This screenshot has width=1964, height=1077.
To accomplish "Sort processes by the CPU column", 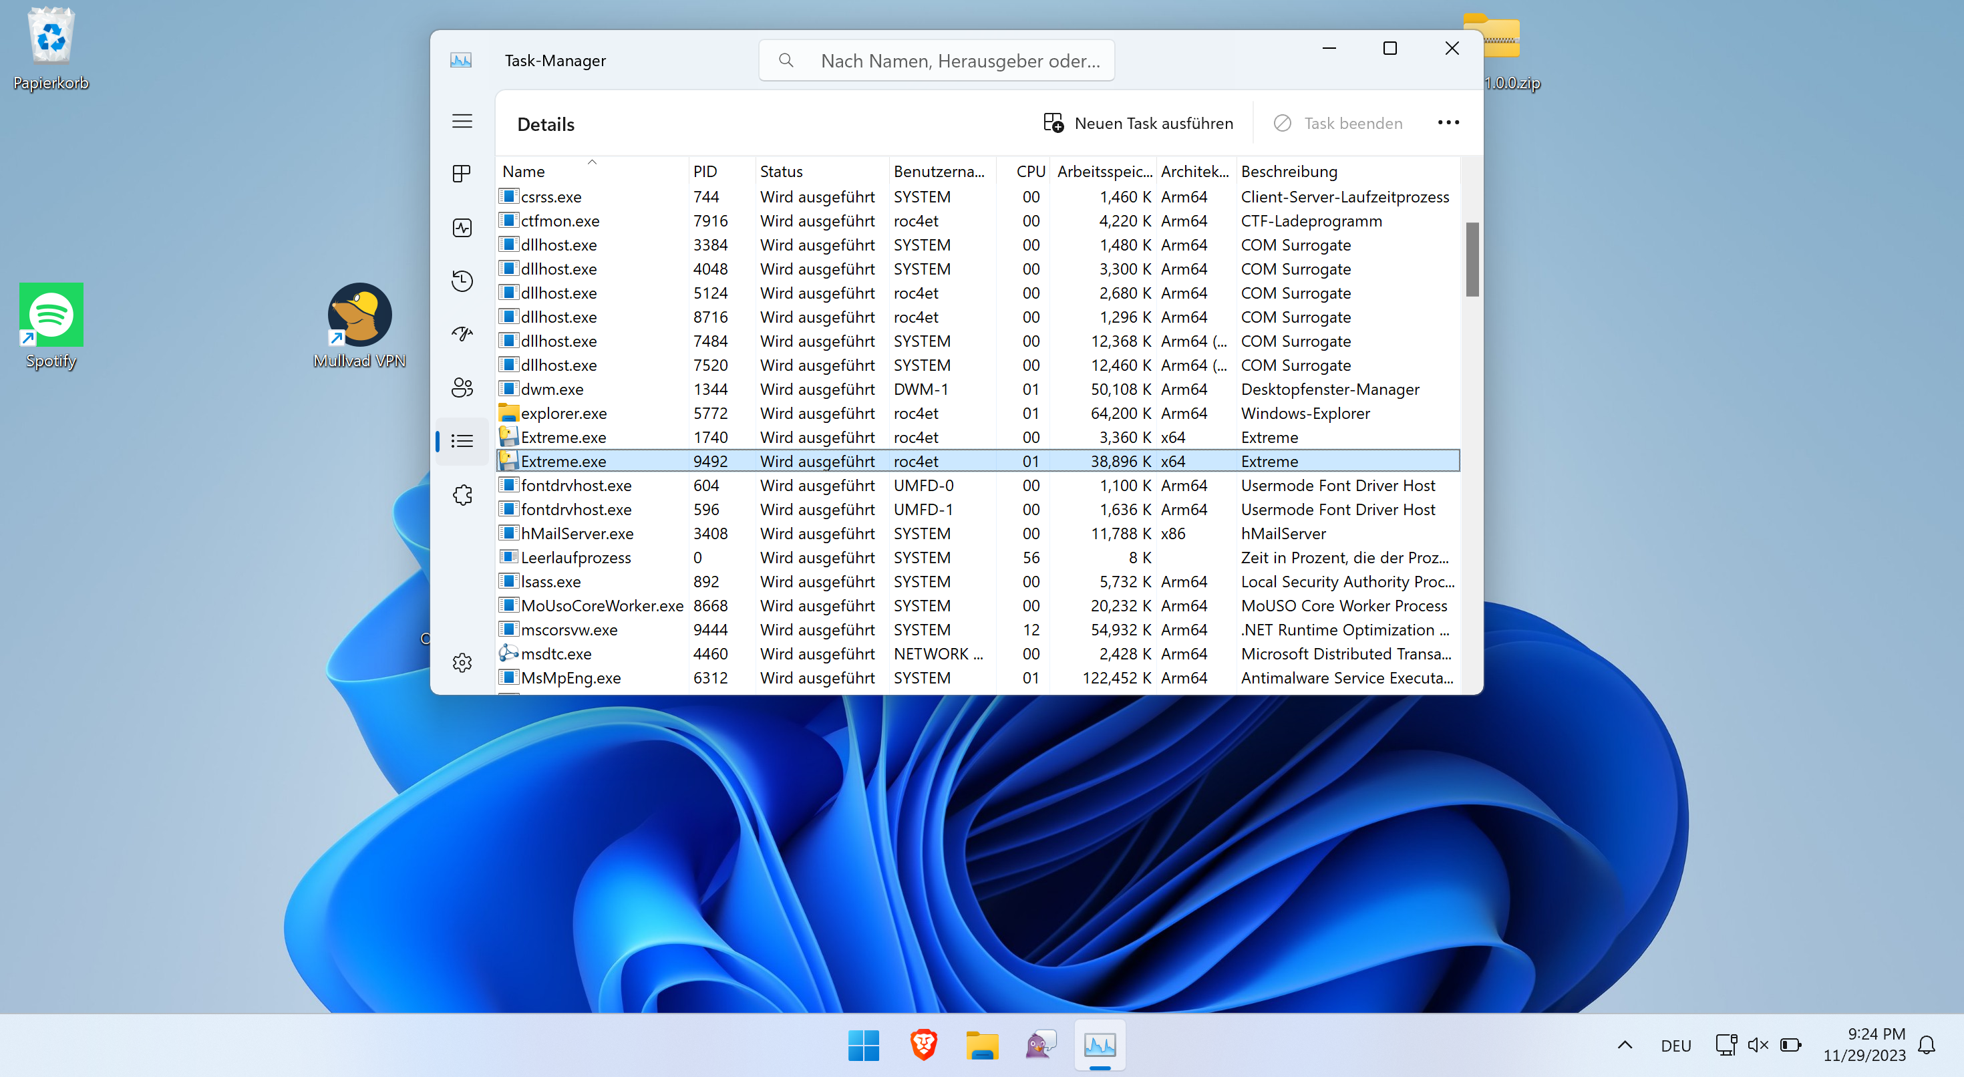I will click(1030, 172).
